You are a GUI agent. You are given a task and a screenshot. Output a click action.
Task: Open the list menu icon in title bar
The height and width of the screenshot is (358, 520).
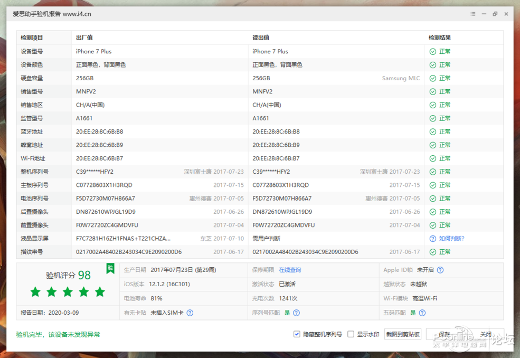(x=472, y=14)
